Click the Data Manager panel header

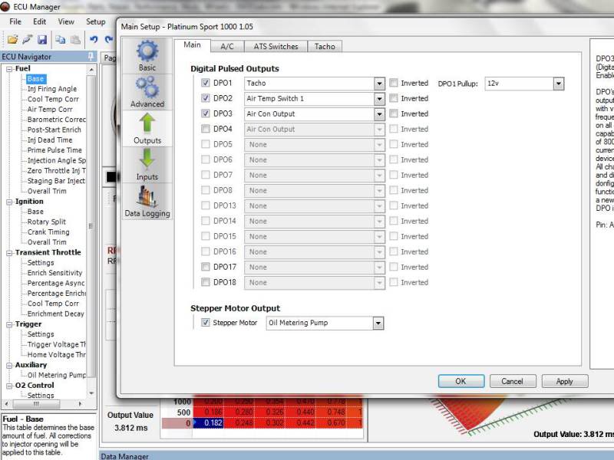coord(356,456)
